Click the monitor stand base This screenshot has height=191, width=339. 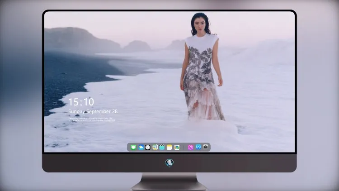point(169,181)
